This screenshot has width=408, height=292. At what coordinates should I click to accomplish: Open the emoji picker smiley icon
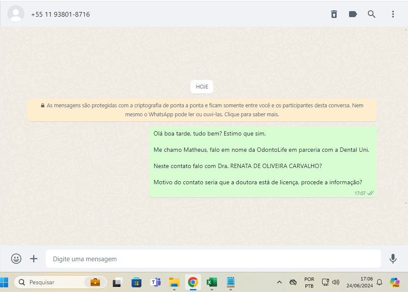pos(16,259)
